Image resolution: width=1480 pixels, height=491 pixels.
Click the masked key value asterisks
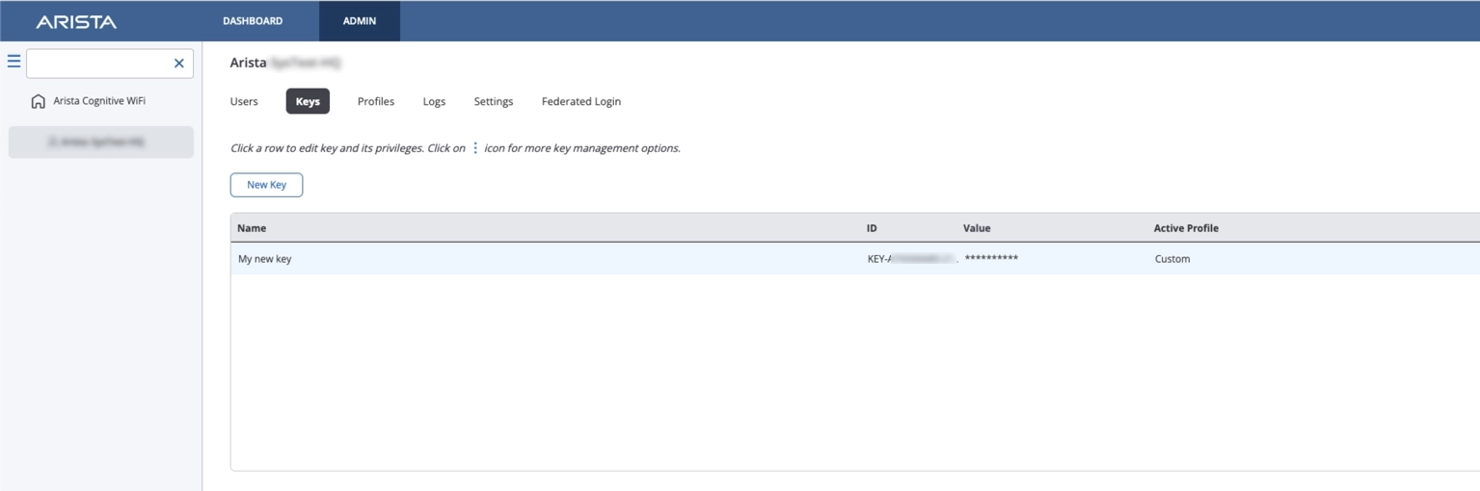(x=991, y=259)
